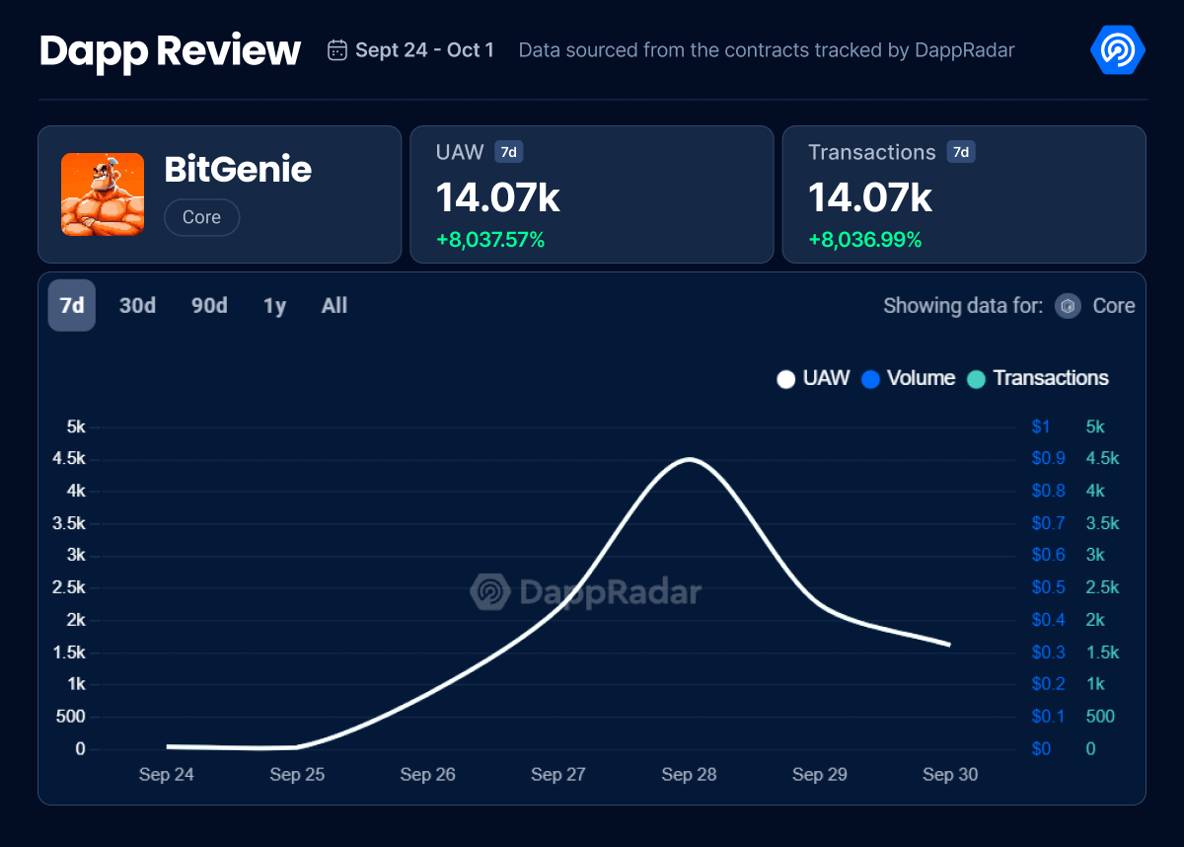1184x847 pixels.
Task: Expand the Core chain filter
Action: pyautogui.click(x=1115, y=306)
